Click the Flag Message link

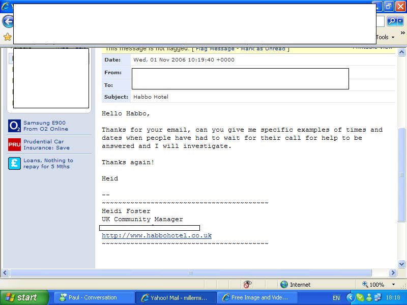[215, 49]
